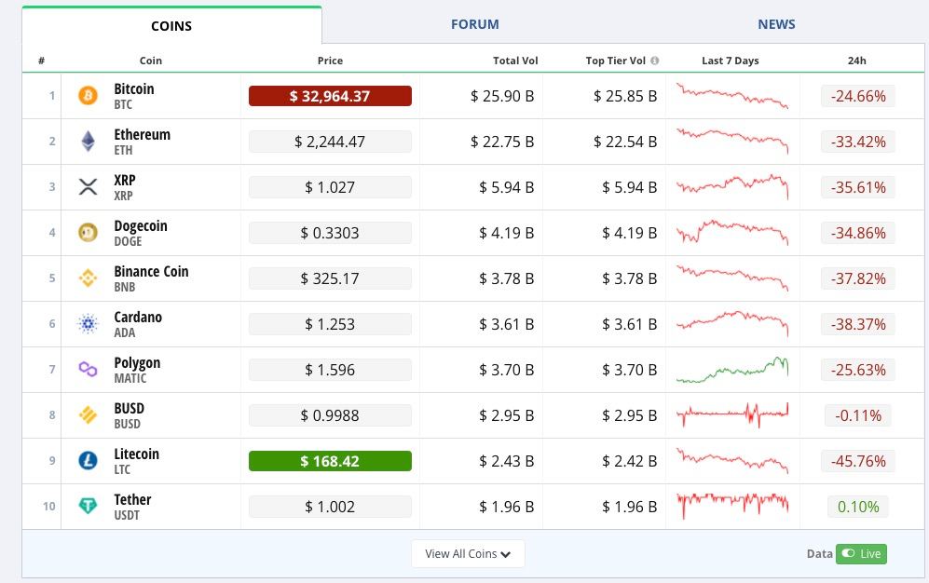929x583 pixels.
Task: Click Bitcoin's top tier volume $ 25.85 B
Action: (x=625, y=96)
